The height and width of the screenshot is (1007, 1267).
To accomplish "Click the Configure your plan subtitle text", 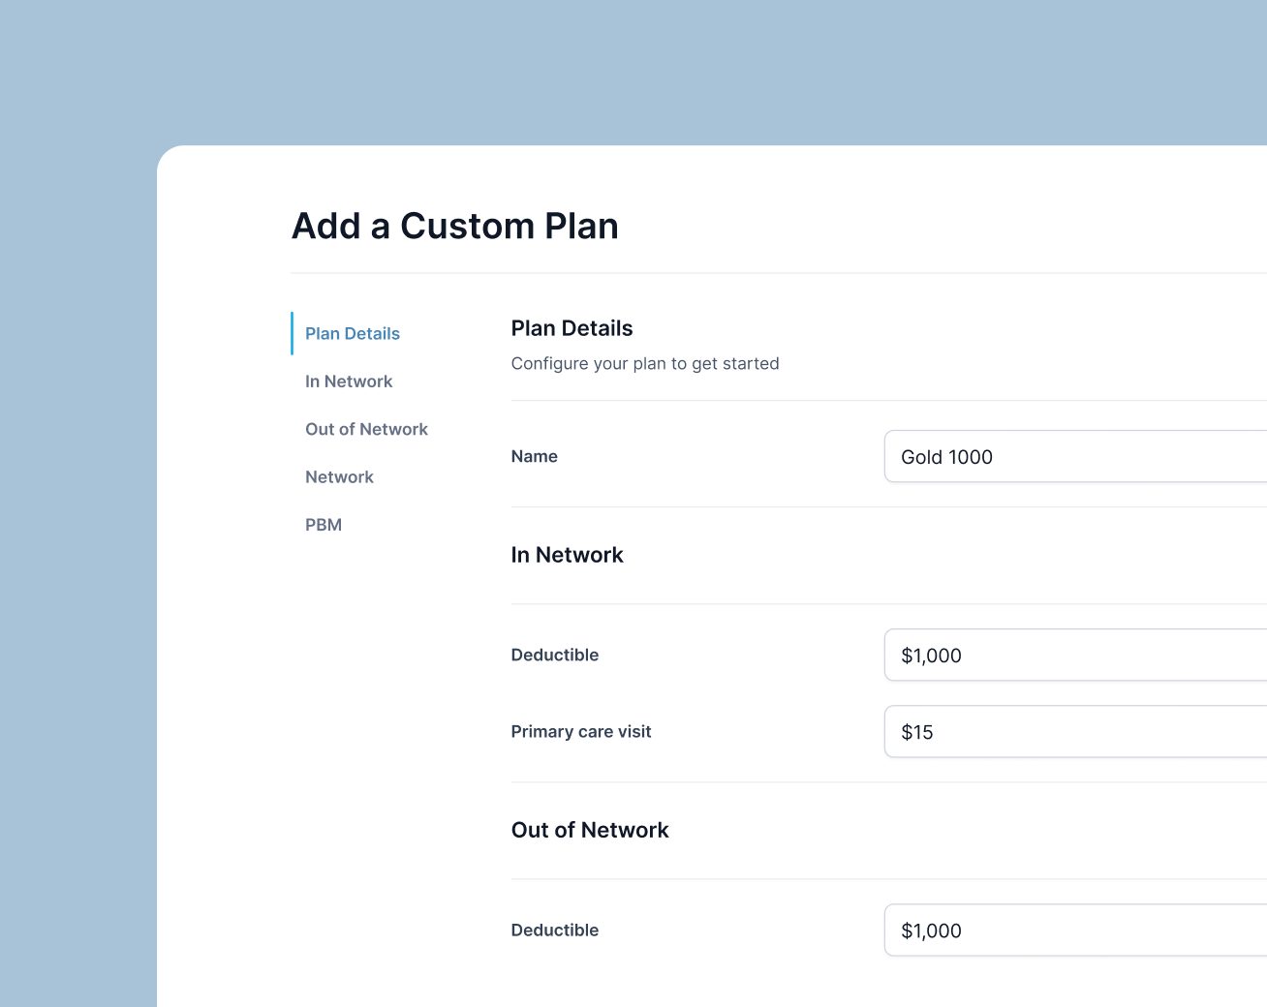I will click(x=645, y=363).
